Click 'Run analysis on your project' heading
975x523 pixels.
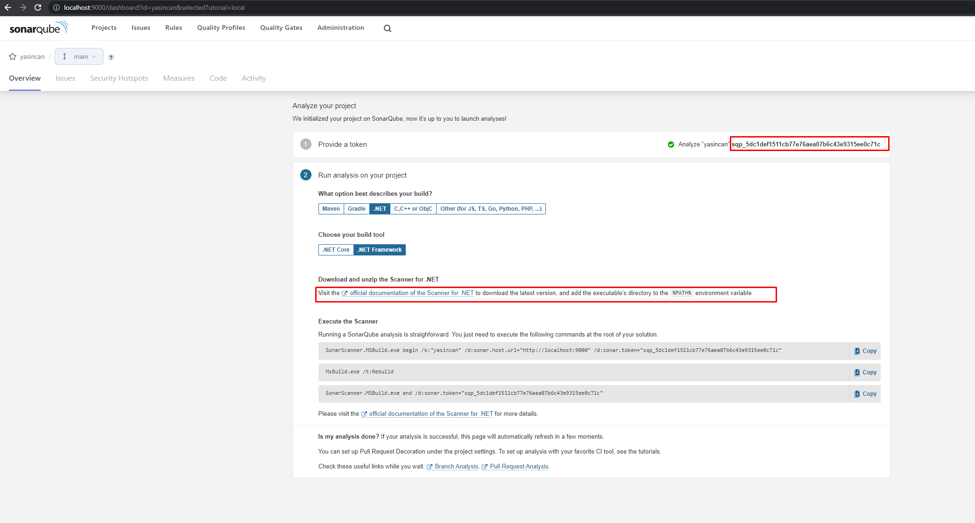click(x=362, y=175)
